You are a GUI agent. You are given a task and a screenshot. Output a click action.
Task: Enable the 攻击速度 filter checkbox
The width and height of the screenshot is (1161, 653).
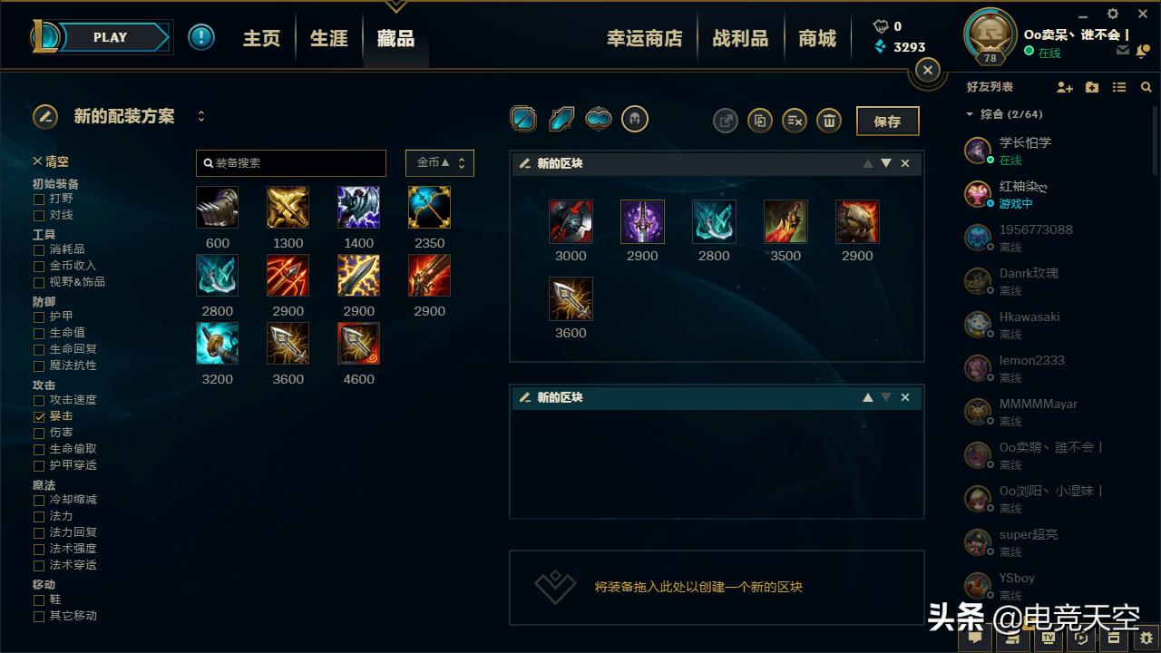click(x=39, y=400)
